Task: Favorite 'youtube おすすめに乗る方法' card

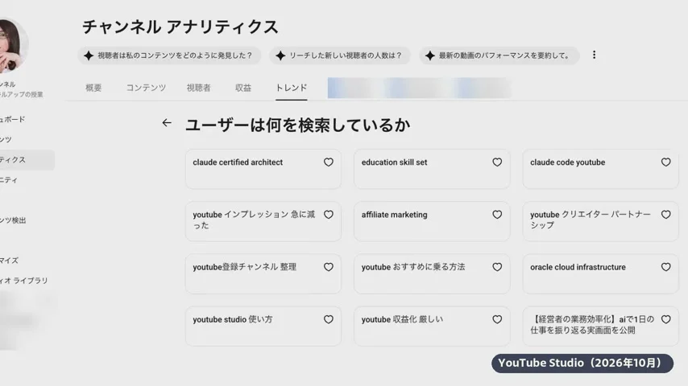Action: point(497,267)
